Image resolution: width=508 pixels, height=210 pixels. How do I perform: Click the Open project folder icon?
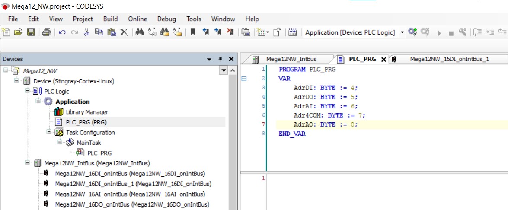click(18, 32)
